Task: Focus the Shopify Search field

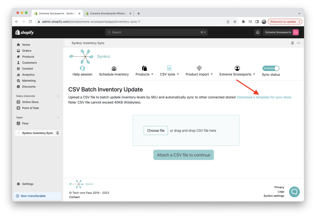Action: 156,32
